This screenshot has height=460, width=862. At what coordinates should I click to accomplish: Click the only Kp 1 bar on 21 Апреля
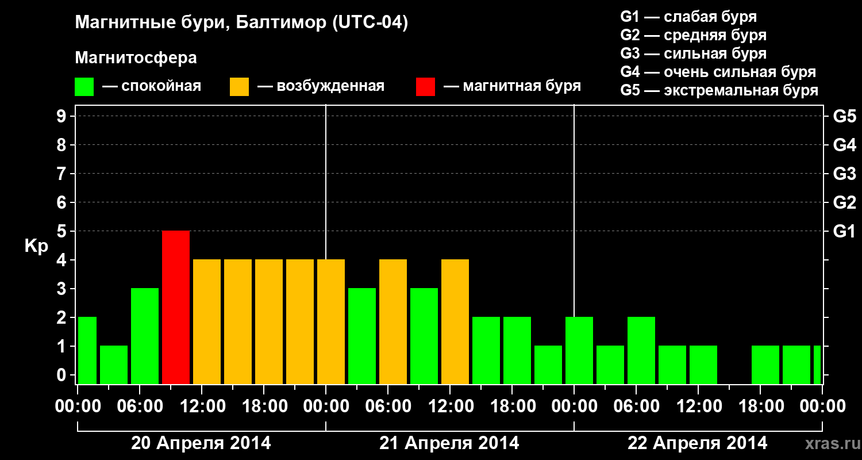pos(548,365)
